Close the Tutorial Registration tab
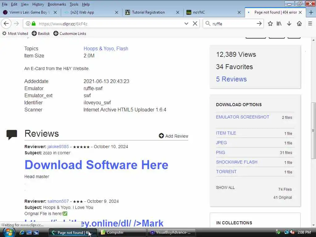This screenshot has height=237, width=316. pyautogui.click(x=177, y=12)
